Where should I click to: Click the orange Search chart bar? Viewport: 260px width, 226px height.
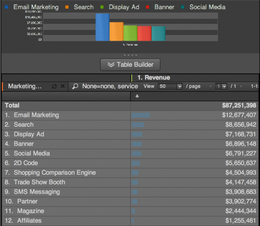point(117,31)
